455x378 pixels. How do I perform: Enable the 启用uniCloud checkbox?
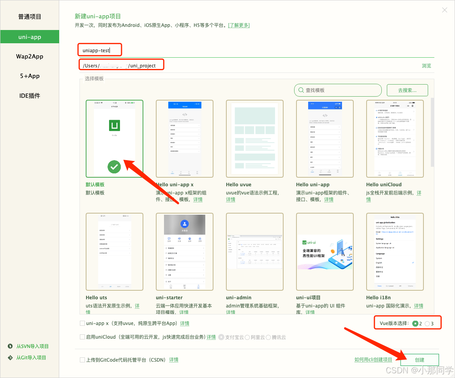pos(83,337)
